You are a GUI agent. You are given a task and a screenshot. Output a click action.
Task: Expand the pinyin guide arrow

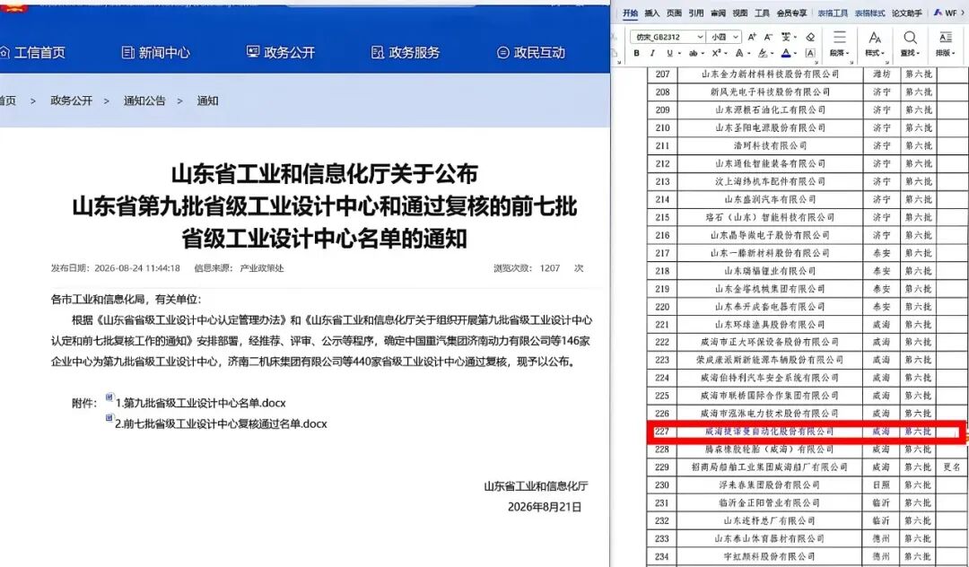point(795,37)
